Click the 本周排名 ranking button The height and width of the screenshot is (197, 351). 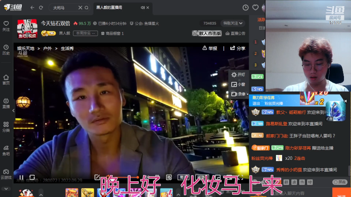pos(85,33)
